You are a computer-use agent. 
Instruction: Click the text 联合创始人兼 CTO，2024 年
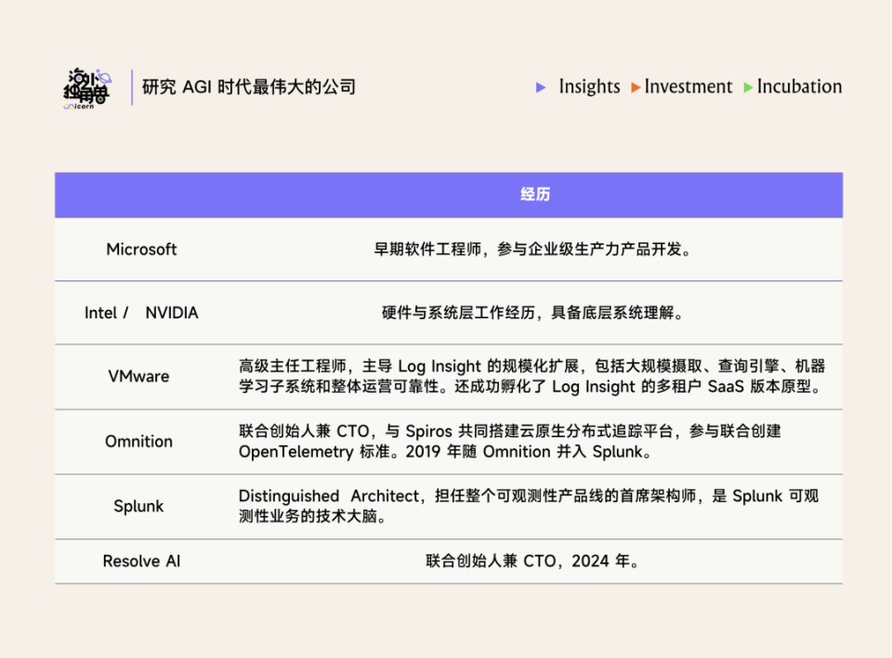tap(533, 561)
